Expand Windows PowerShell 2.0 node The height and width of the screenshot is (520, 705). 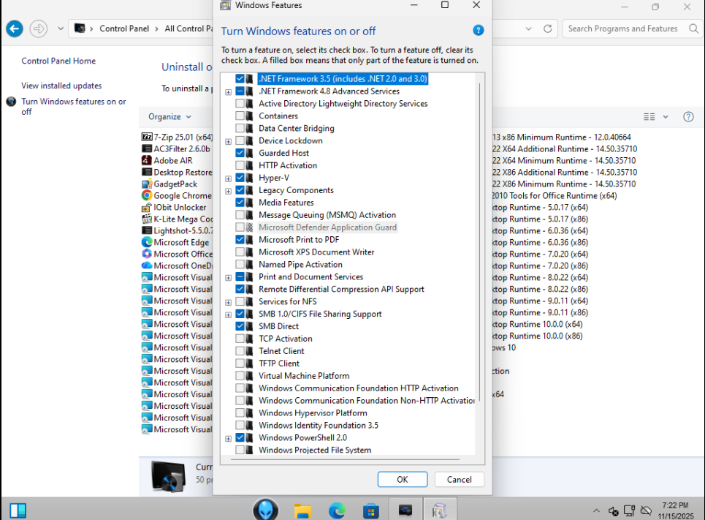229,439
